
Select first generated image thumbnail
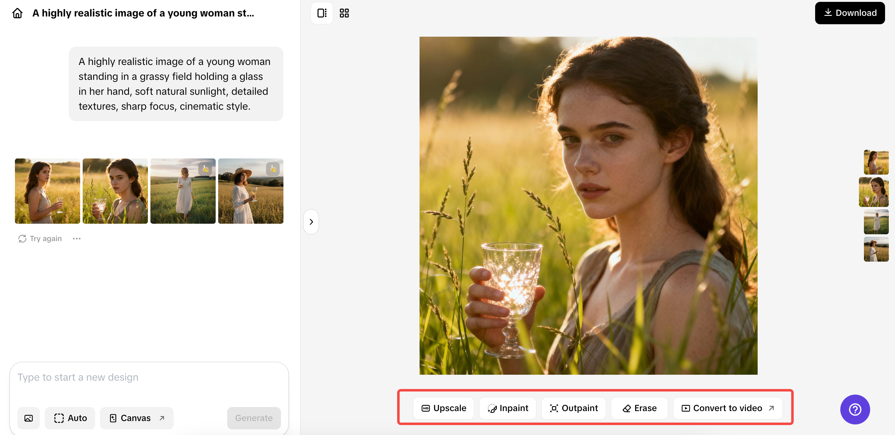coord(47,191)
